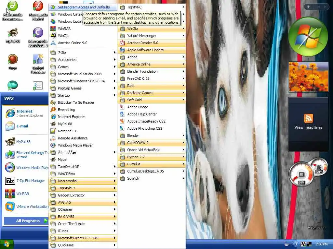Open BitLocker To Go Reader
Viewport: 333px width, 249px height.
pos(83,102)
